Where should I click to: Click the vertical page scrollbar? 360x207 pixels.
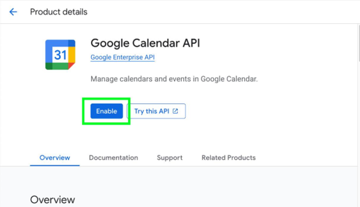[359, 43]
